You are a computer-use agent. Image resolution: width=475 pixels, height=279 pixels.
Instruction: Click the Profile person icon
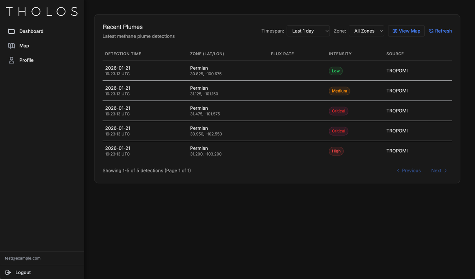[x=11, y=60]
